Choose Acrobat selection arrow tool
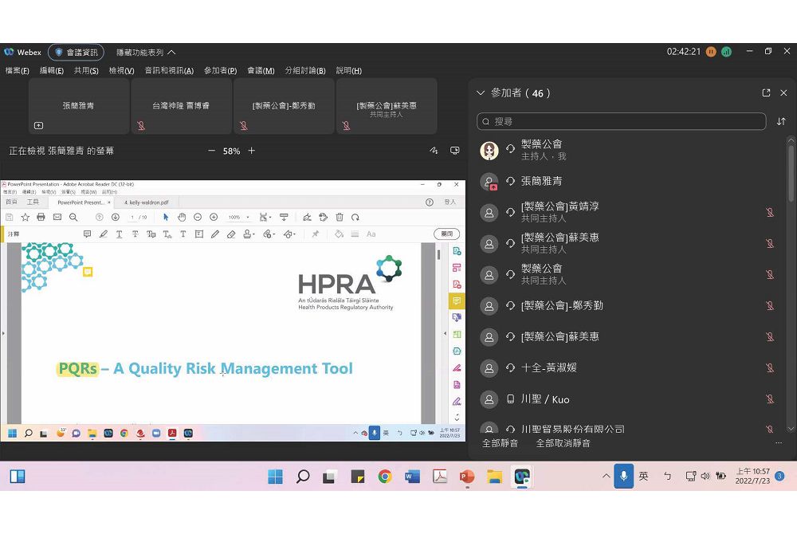The height and width of the screenshot is (534, 797). pyautogui.click(x=166, y=218)
